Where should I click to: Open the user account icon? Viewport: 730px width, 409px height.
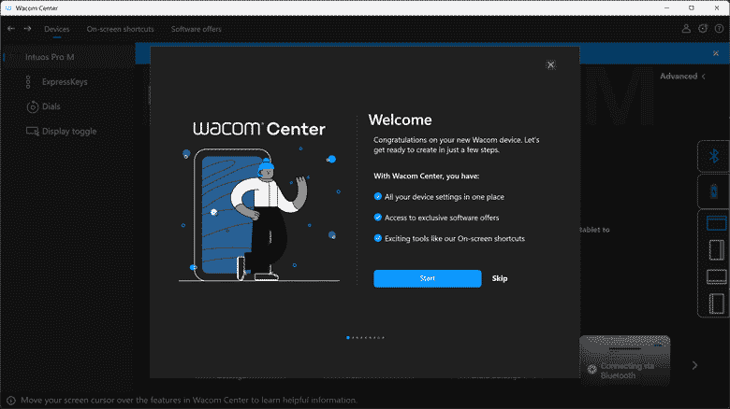coord(686,29)
